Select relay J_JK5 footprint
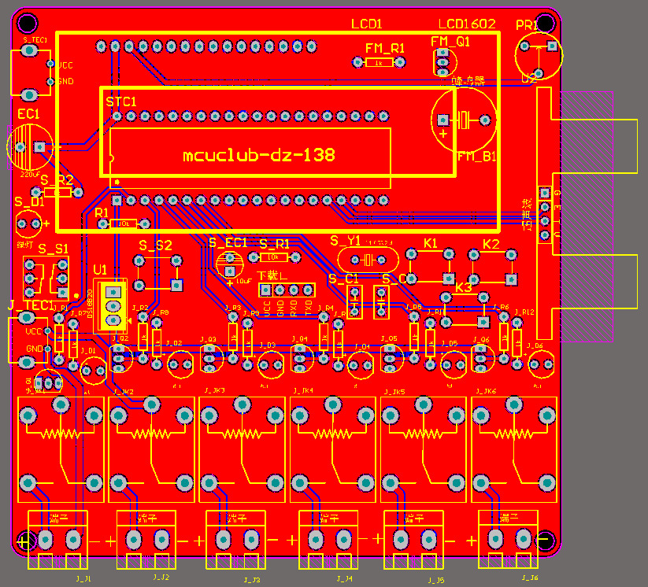The width and height of the screenshot is (648, 587). [424, 449]
